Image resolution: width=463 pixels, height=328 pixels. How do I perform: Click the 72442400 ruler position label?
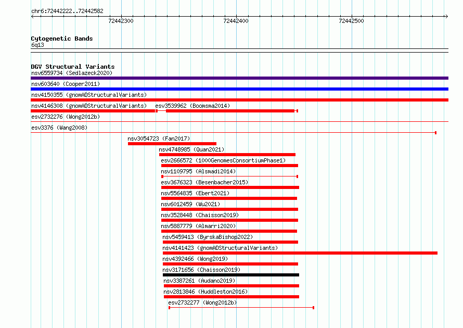point(236,21)
